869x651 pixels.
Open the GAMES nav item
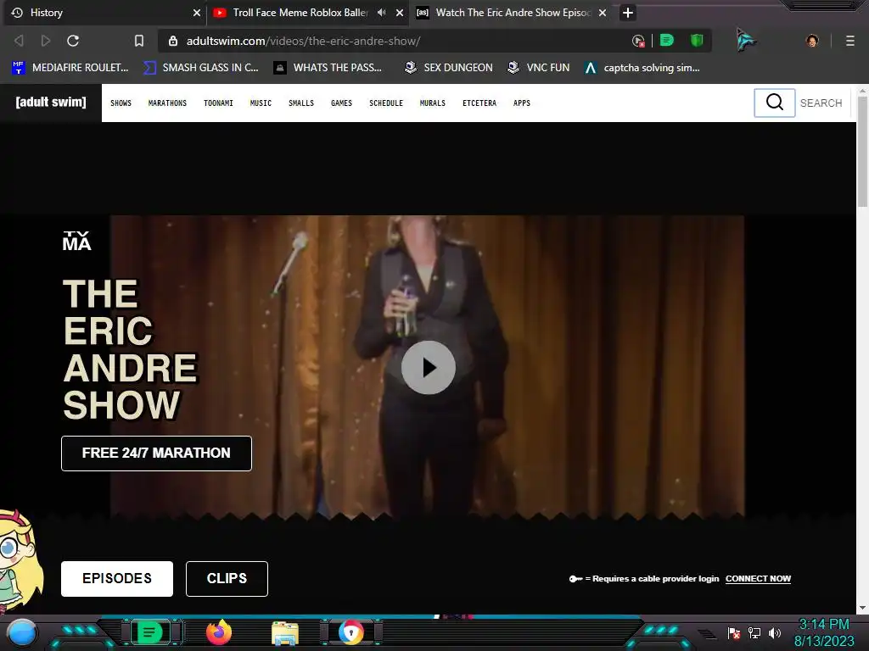pyautogui.click(x=341, y=103)
